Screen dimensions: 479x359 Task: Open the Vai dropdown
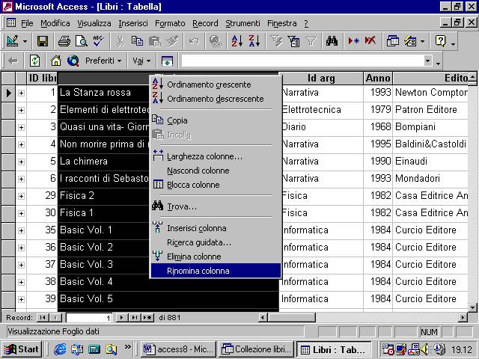[141, 61]
